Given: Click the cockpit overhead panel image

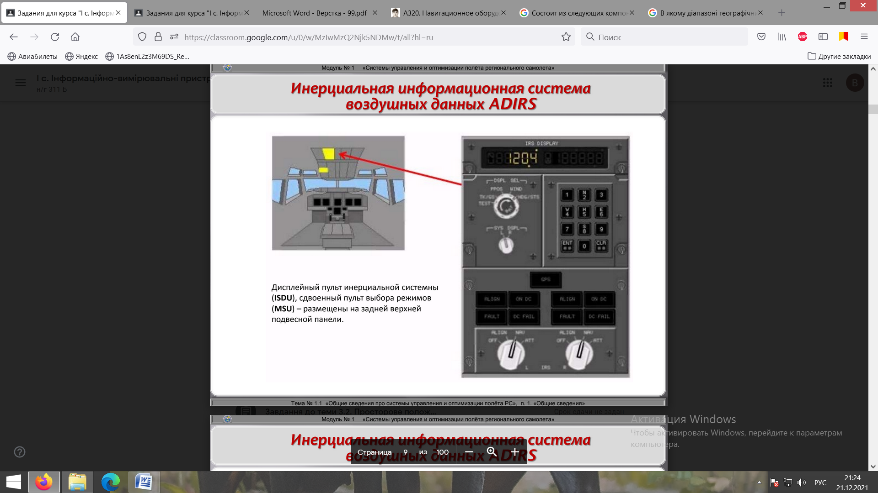Looking at the screenshot, I should tap(338, 193).
